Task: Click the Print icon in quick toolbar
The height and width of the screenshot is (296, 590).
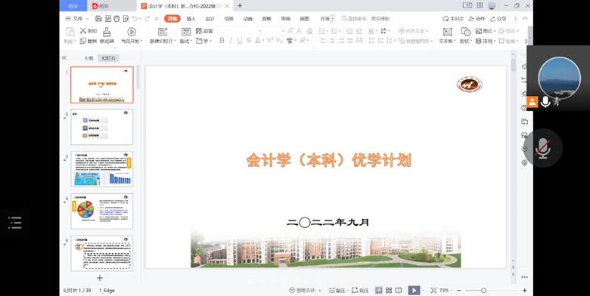Action: [x=116, y=18]
